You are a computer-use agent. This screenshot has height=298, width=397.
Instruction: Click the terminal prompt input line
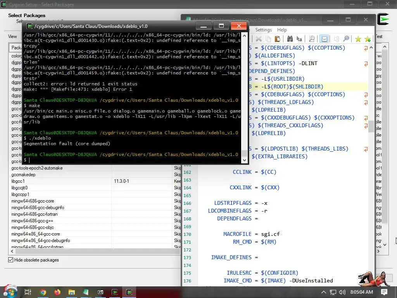(132, 160)
